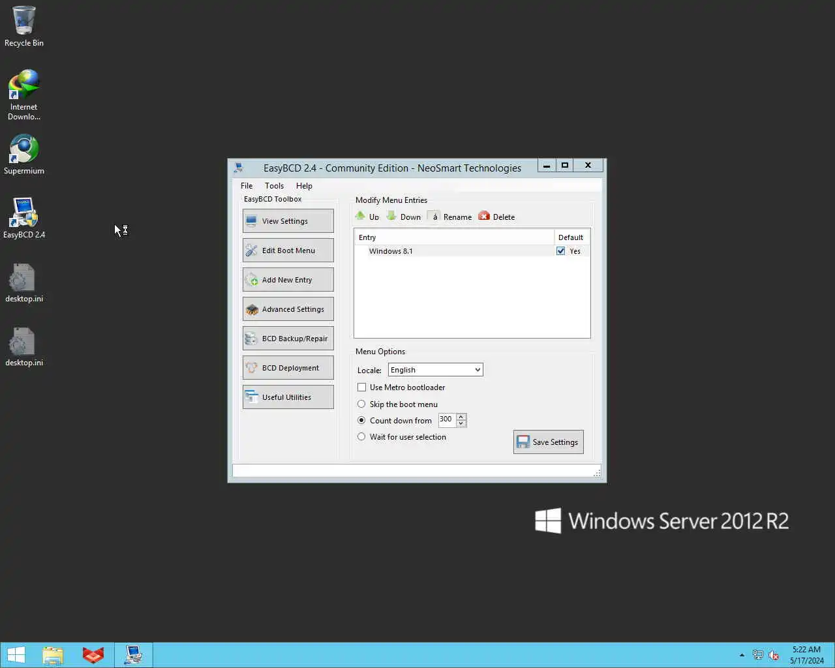Select Internet Download Manager desktop icon
The width and height of the screenshot is (835, 668).
click(24, 95)
